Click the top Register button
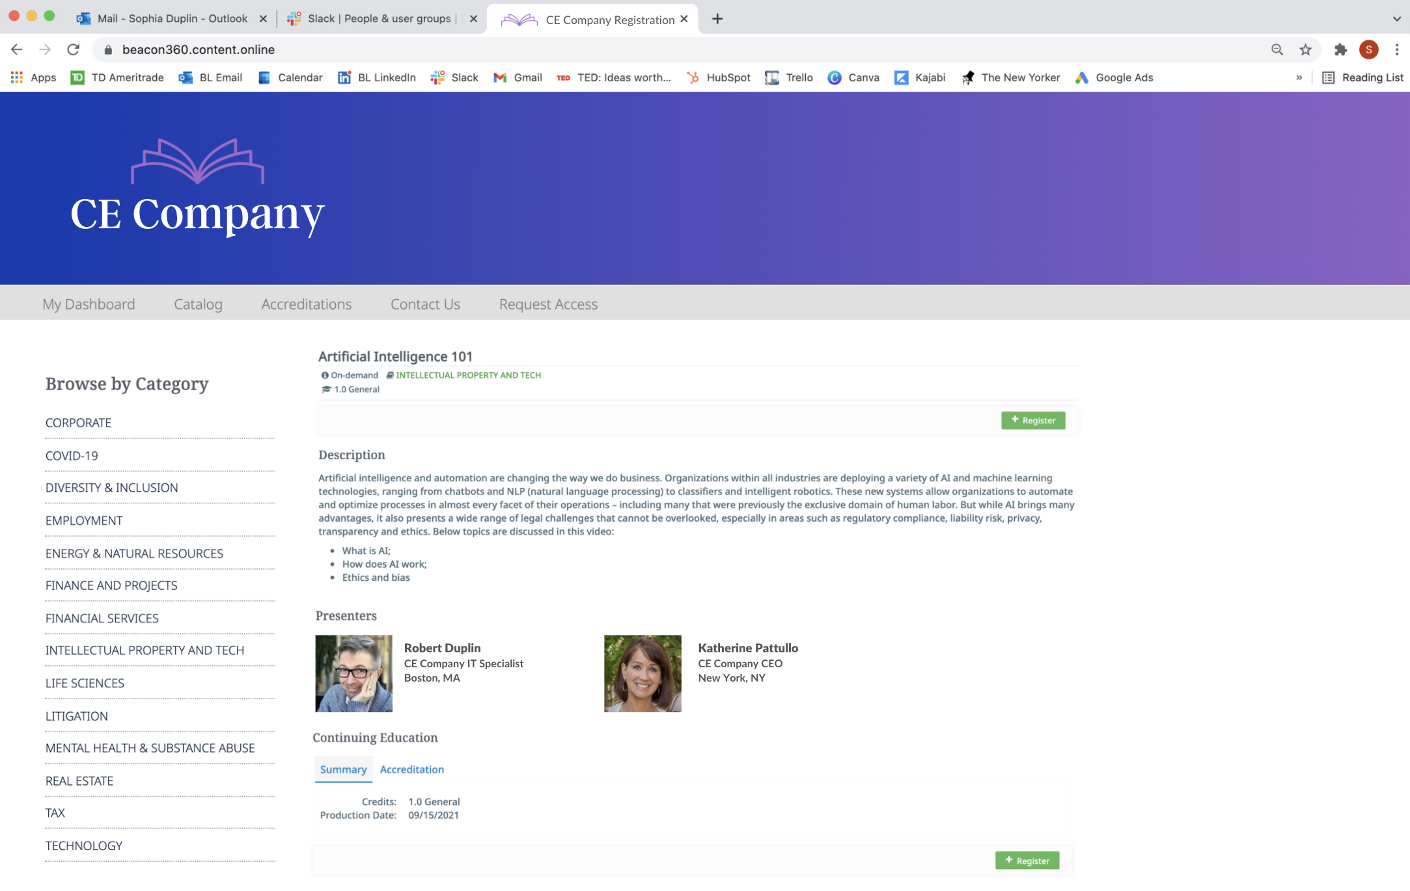 pos(1033,420)
